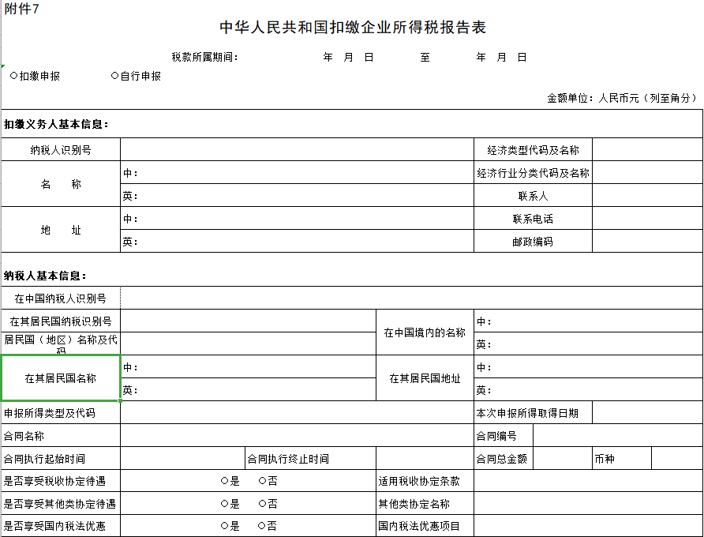Choose 是 for 是否享受其他类协定待遇

(225, 504)
